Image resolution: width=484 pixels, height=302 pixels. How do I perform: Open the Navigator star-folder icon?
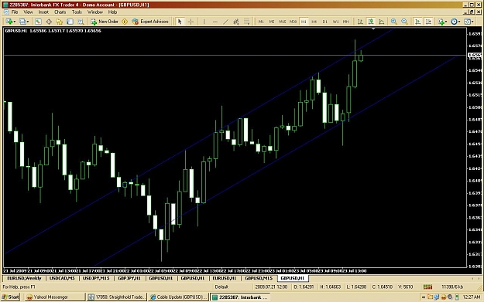(60, 22)
